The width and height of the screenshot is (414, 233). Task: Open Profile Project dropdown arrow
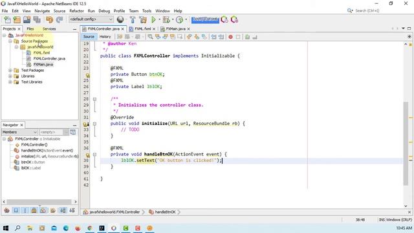[186, 19]
